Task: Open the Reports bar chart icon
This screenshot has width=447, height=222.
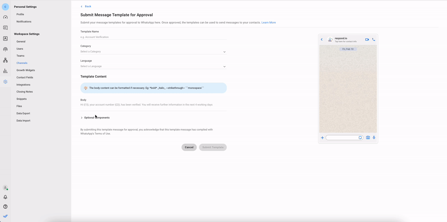Action: pyautogui.click(x=5, y=71)
